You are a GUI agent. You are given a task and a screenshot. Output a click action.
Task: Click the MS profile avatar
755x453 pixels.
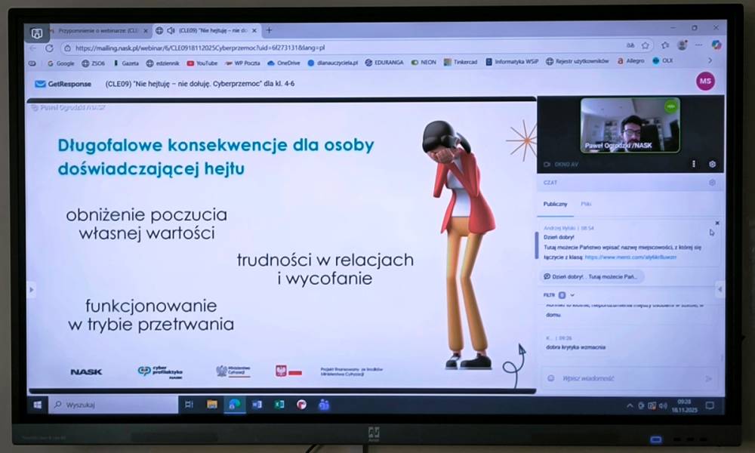pyautogui.click(x=705, y=82)
